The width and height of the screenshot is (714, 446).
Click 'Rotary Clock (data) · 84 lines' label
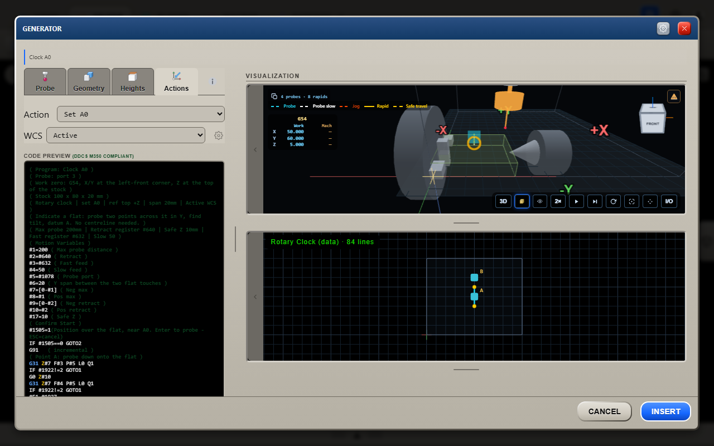coord(322,242)
